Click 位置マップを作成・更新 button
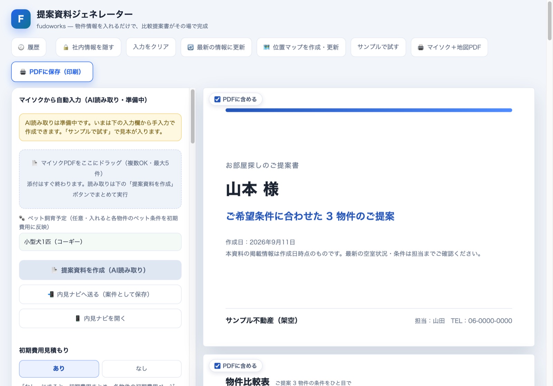553x386 pixels. point(301,47)
